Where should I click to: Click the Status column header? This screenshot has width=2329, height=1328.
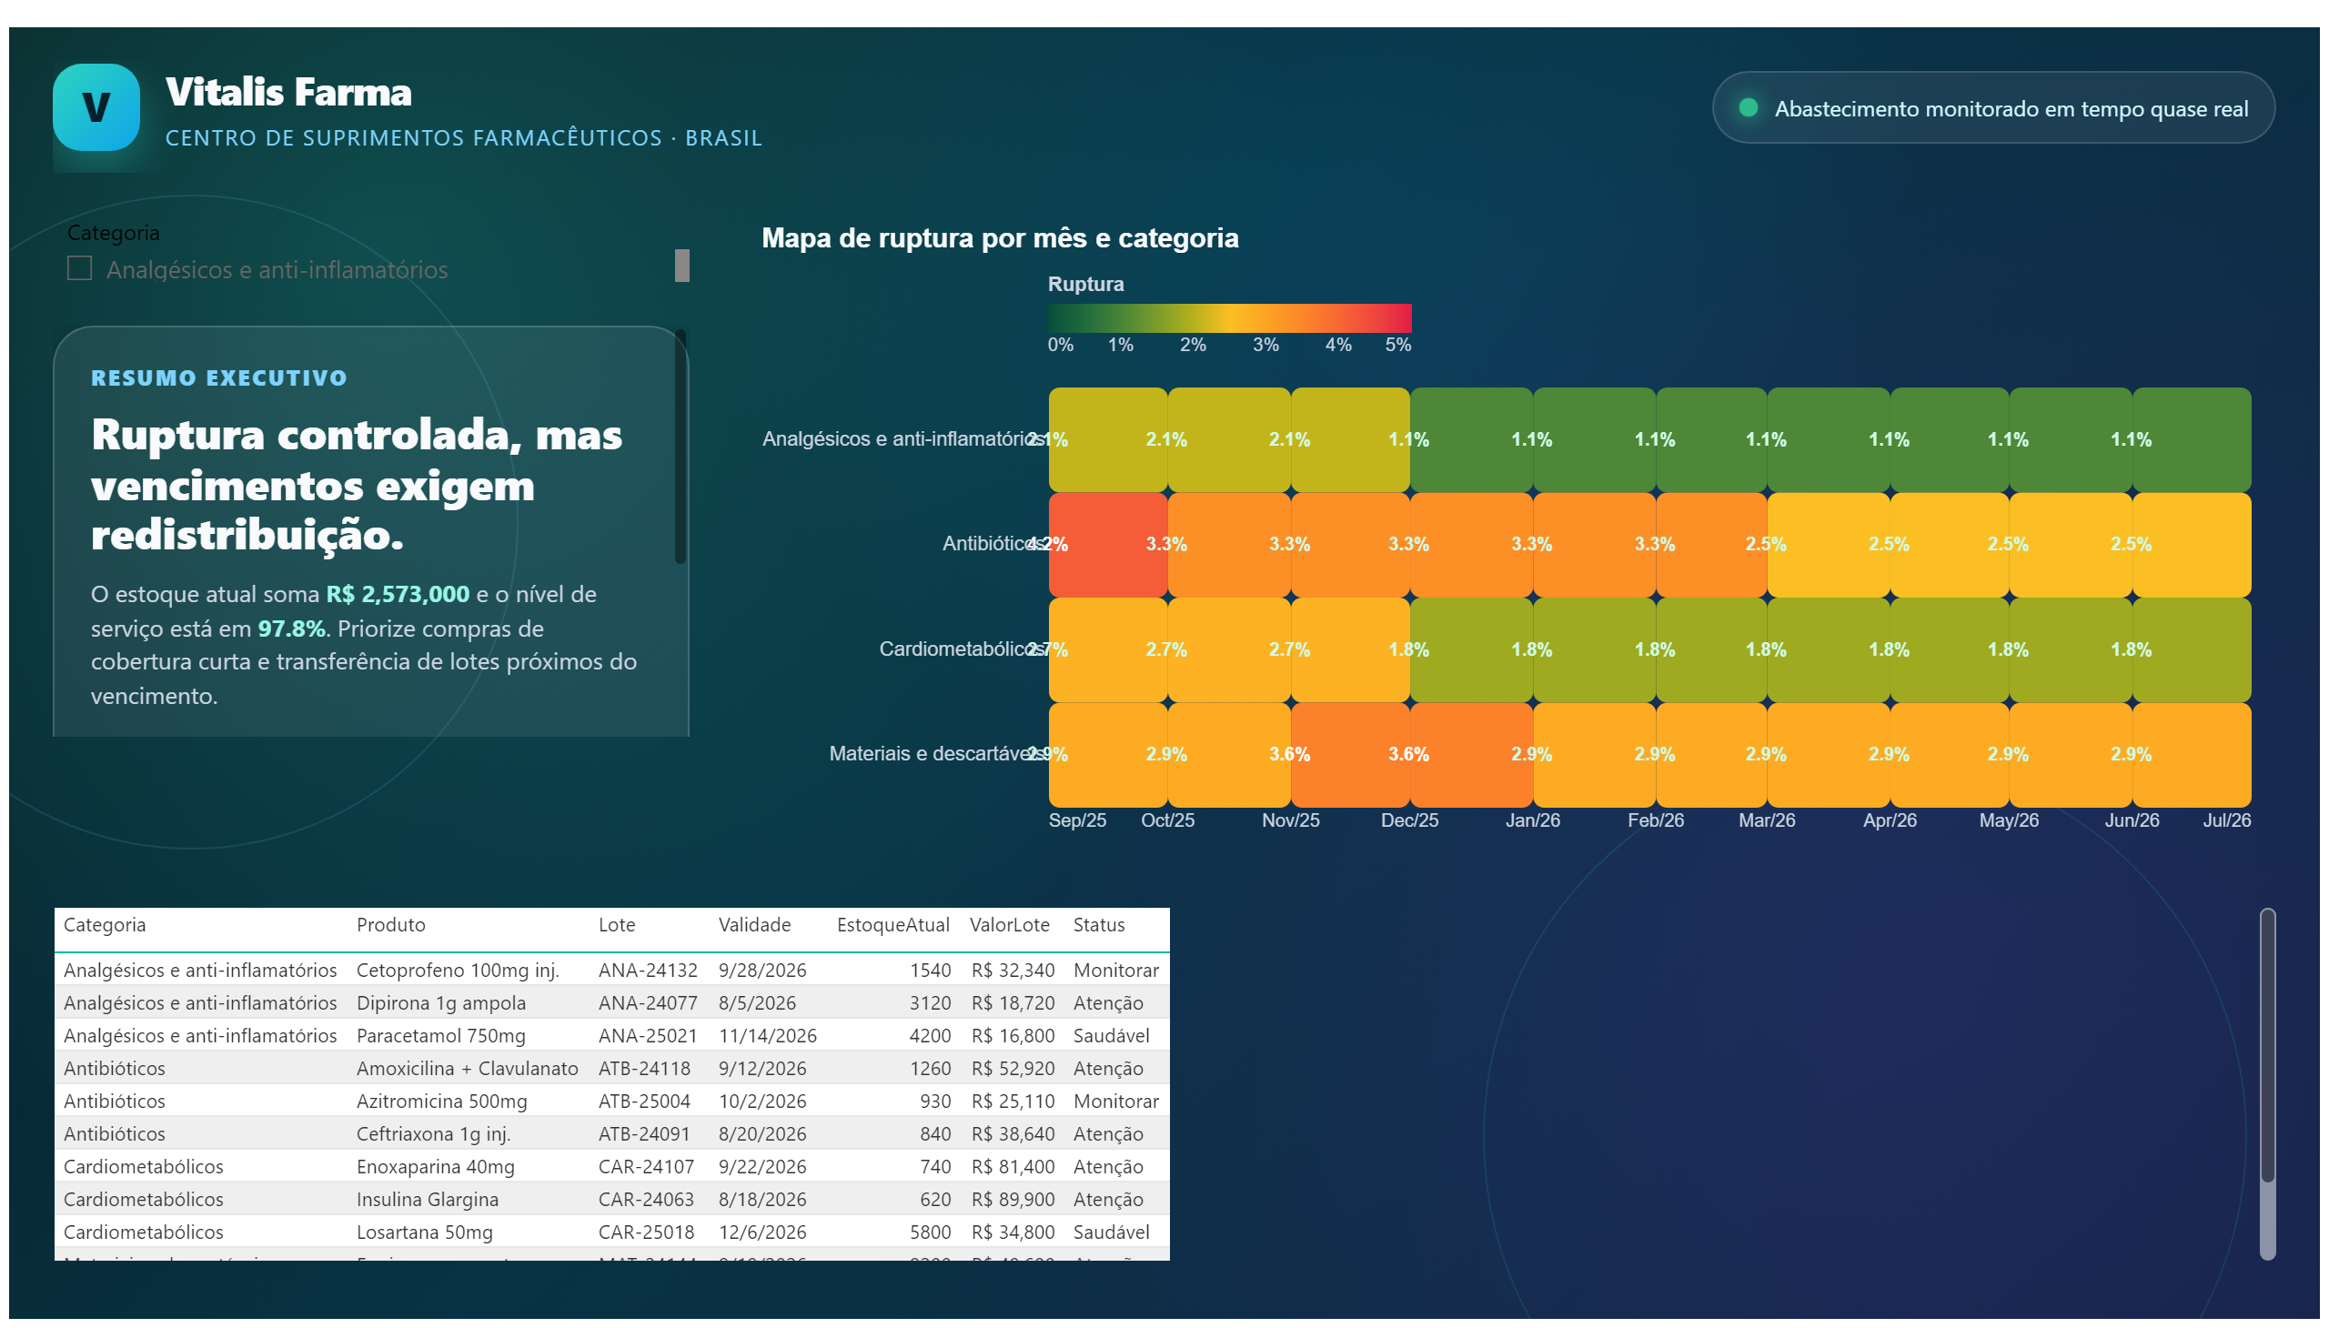coord(1098,925)
